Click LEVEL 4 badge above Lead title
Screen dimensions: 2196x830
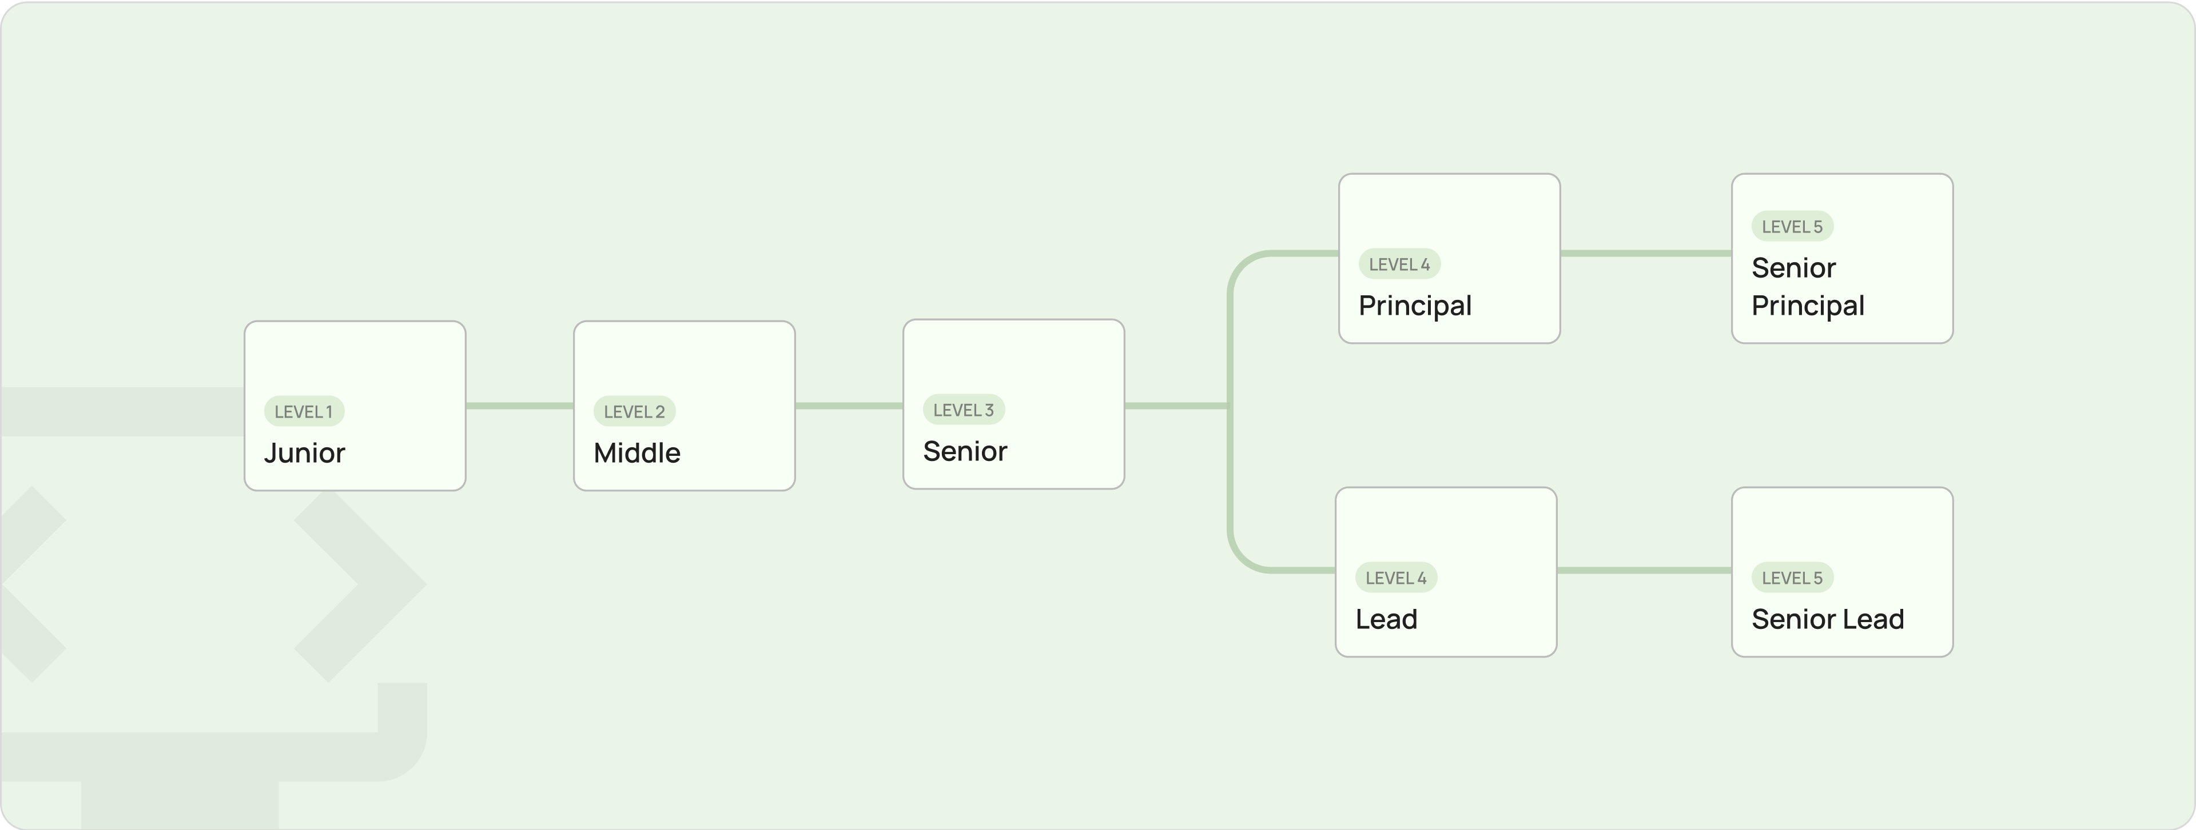click(x=1395, y=577)
